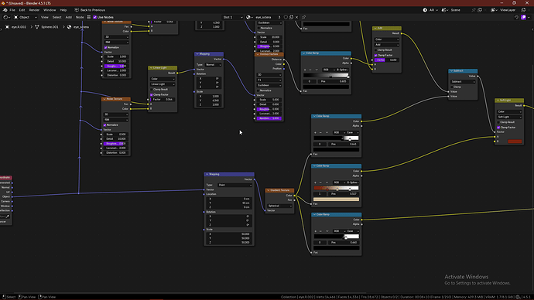This screenshot has height=300, width=534.
Task: Click Back to Previous icon
Action: 77,10
